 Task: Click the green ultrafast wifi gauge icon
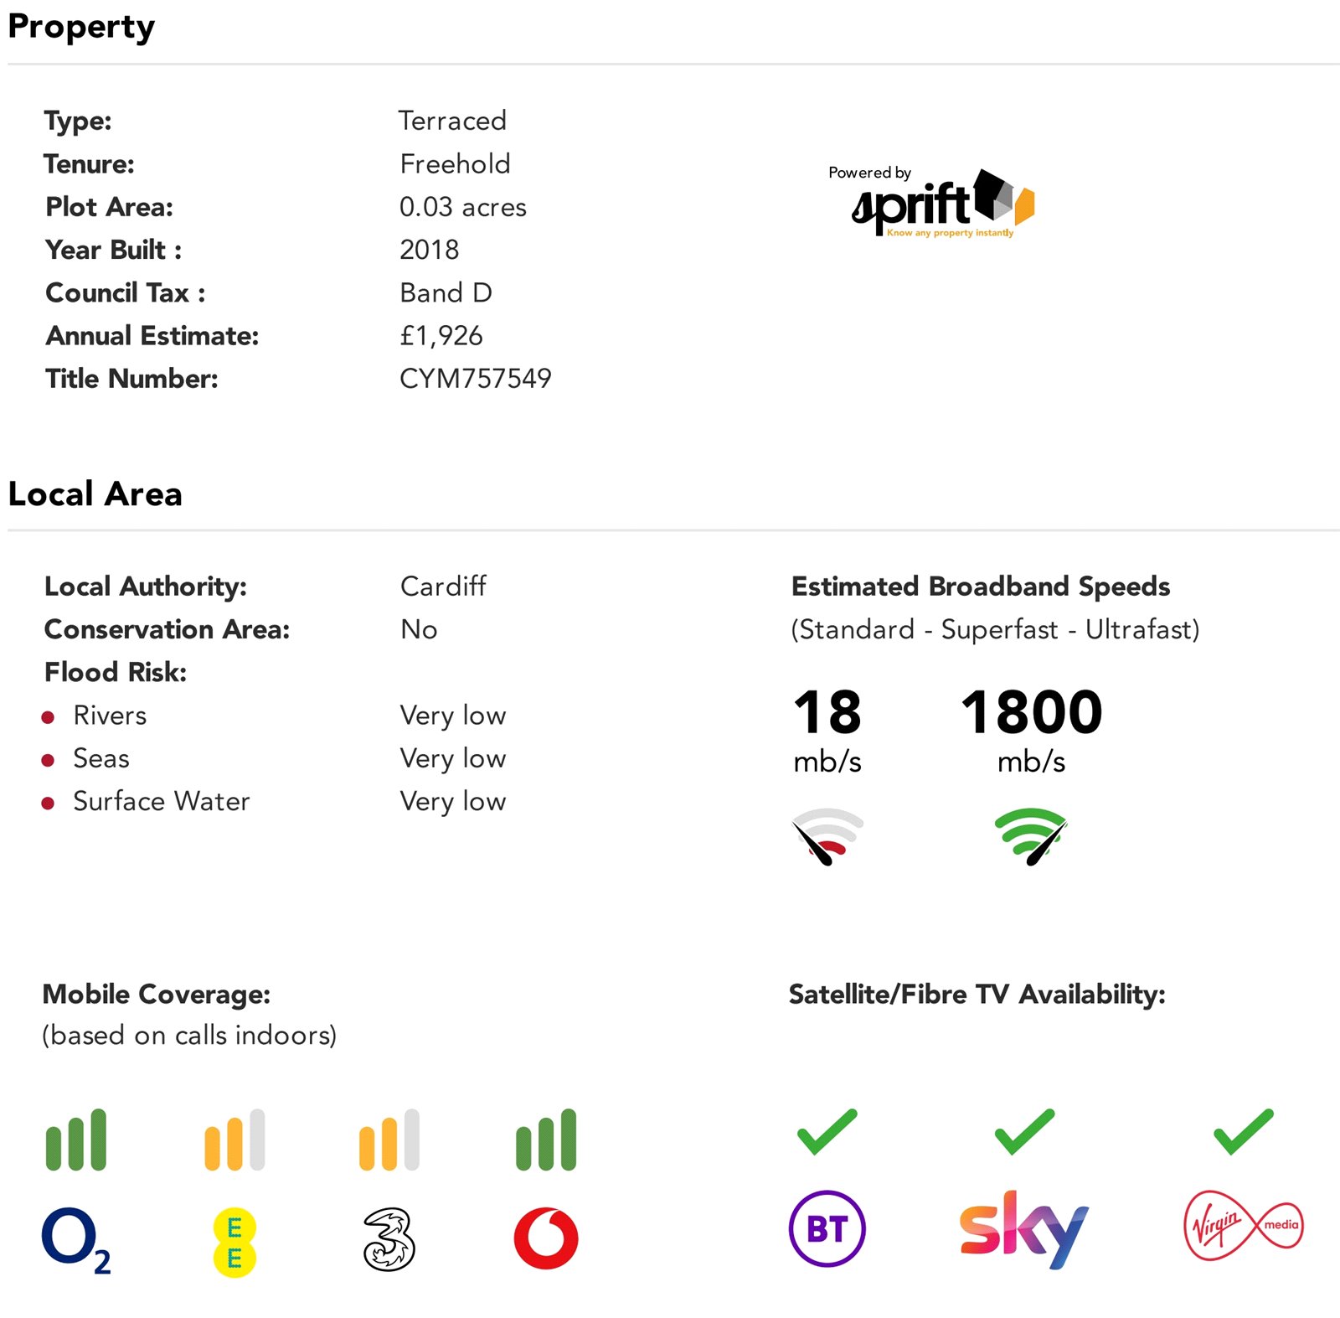pos(1031,836)
